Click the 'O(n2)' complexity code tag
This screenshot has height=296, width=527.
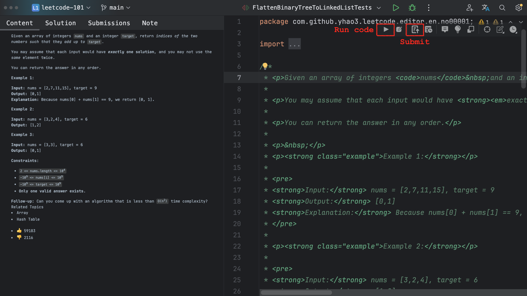162,201
